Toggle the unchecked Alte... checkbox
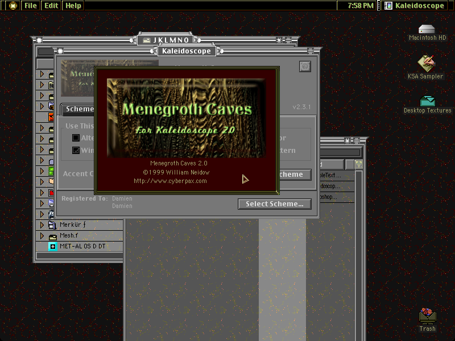The image size is (455, 341). 76,138
